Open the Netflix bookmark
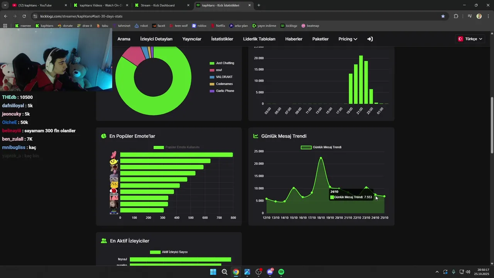This screenshot has height=278, width=494. [x=218, y=26]
